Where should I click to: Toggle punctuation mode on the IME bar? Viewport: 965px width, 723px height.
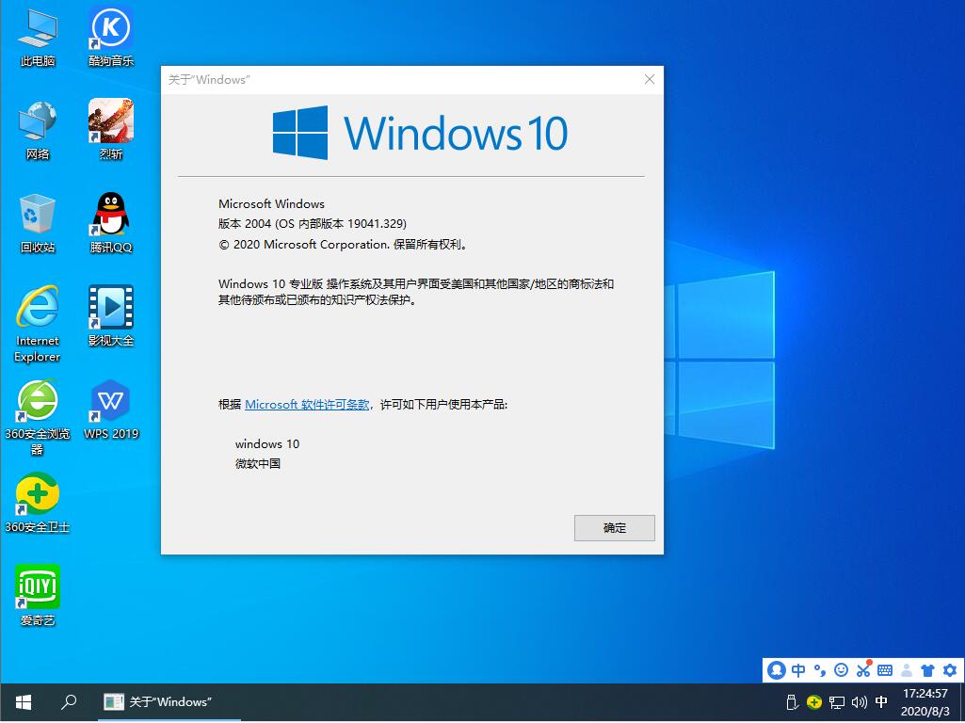point(819,670)
